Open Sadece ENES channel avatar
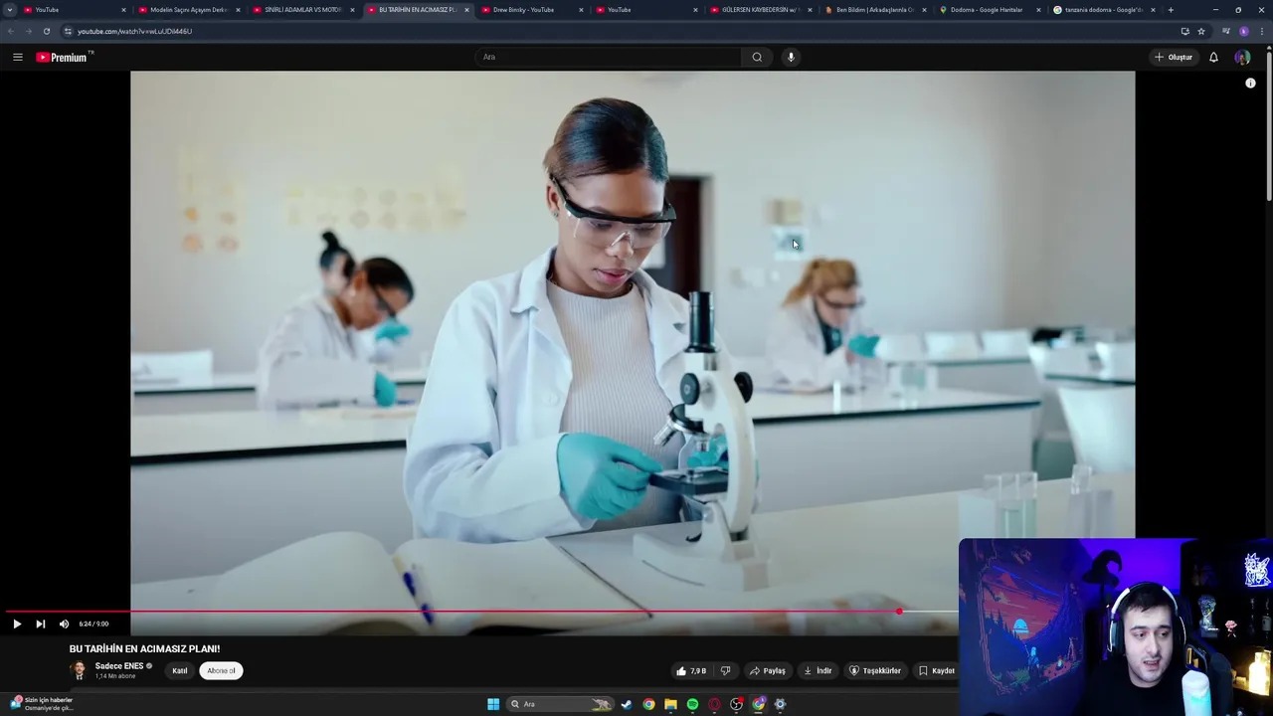 pos(79,670)
